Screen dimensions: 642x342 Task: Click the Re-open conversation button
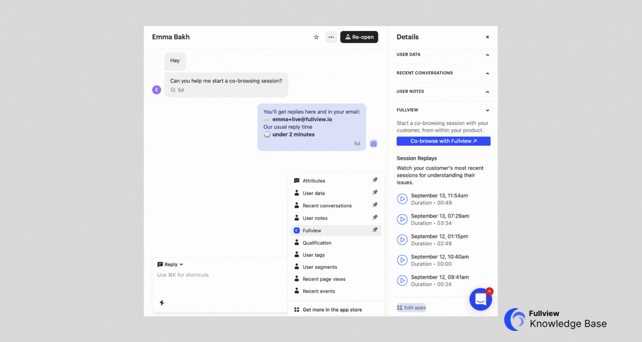pos(359,37)
